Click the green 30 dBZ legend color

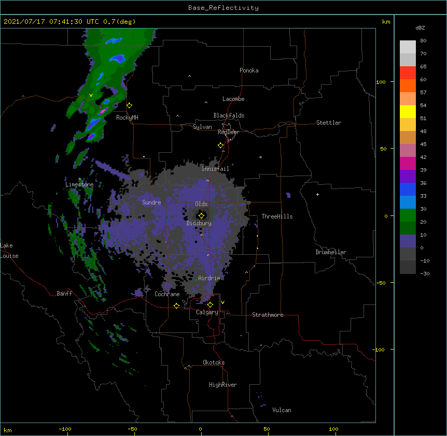408,215
